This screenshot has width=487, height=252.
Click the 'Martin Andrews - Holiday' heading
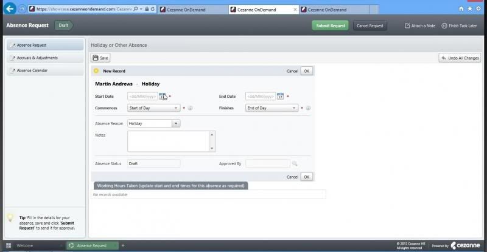(x=127, y=84)
